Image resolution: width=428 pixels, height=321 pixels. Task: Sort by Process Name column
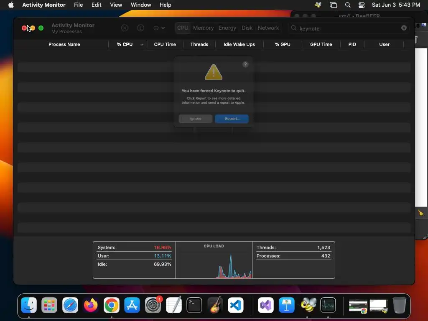(x=64, y=44)
